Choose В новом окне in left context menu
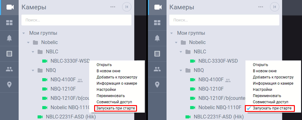This screenshot has width=302, height=120. [x=108, y=71]
